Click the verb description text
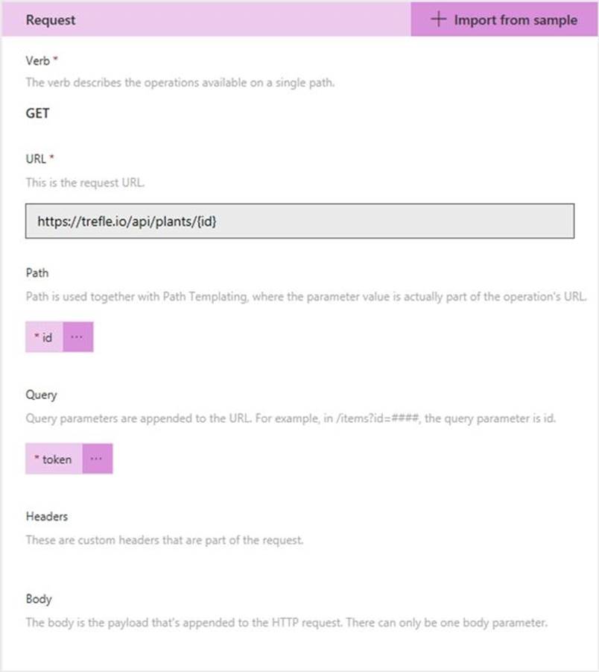This screenshot has width=599, height=672. coord(180,82)
